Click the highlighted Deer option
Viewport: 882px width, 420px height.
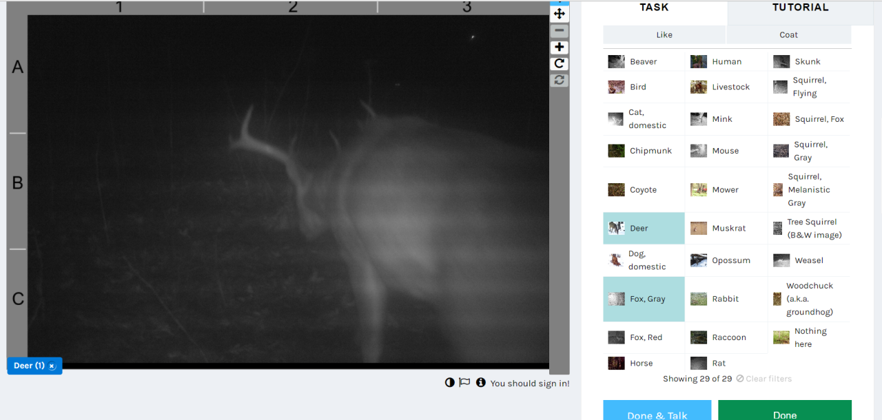pyautogui.click(x=644, y=229)
